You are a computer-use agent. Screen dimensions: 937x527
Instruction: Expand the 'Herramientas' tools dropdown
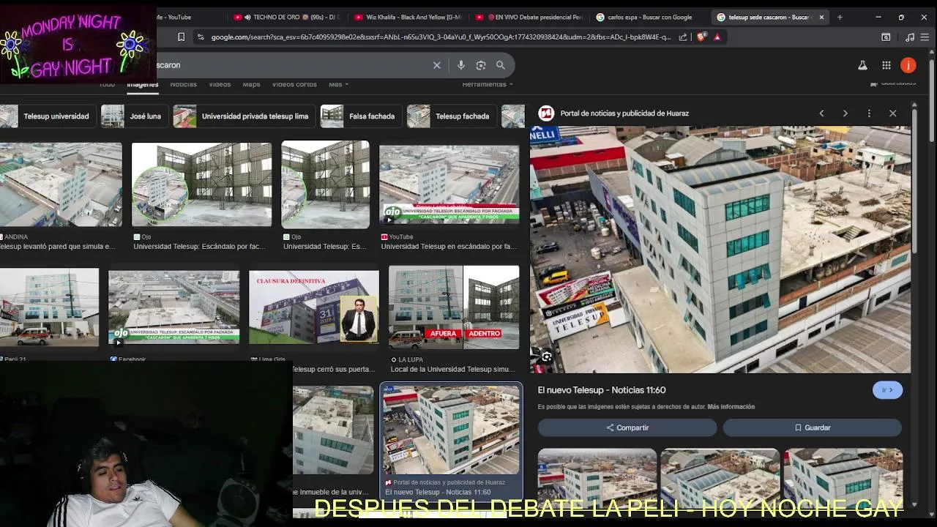pos(487,84)
